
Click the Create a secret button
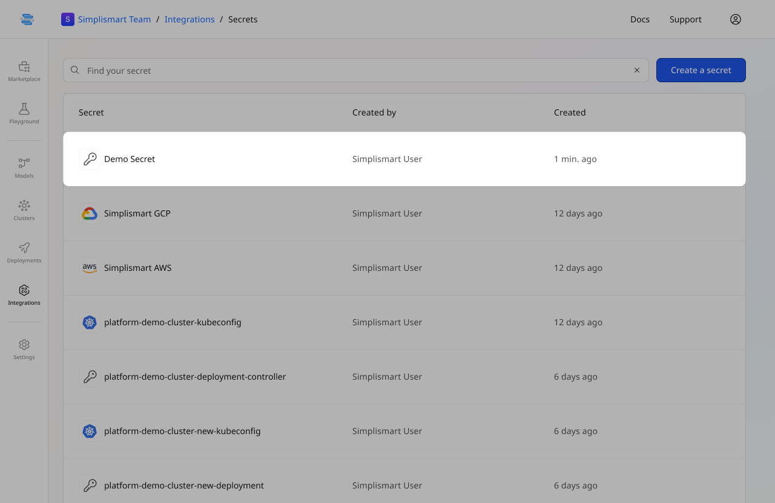coord(701,70)
